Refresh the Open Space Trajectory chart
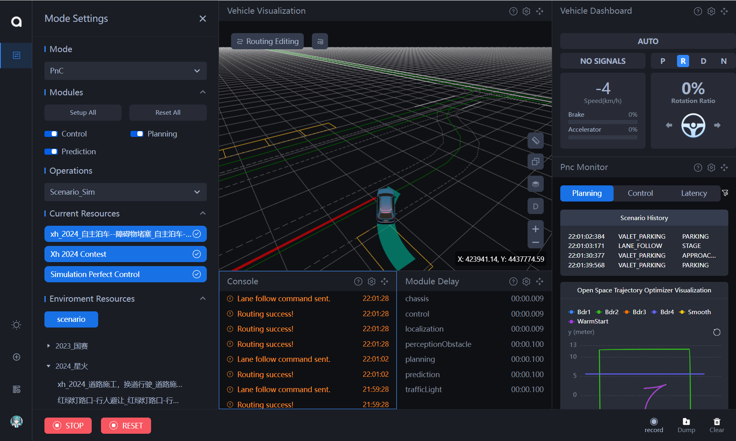The width and height of the screenshot is (736, 441). (x=717, y=332)
